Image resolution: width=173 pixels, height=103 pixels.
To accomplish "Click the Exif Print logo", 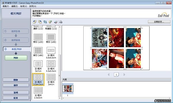I will [x=163, y=15].
